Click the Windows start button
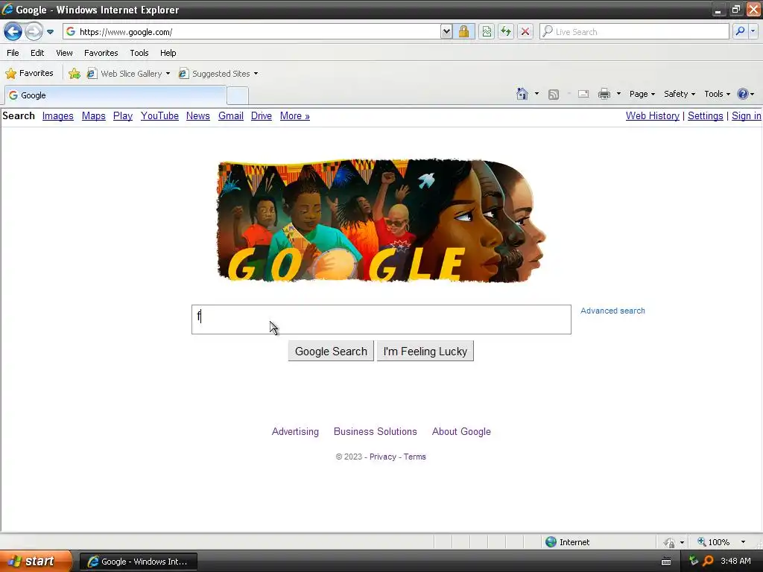 tap(36, 562)
